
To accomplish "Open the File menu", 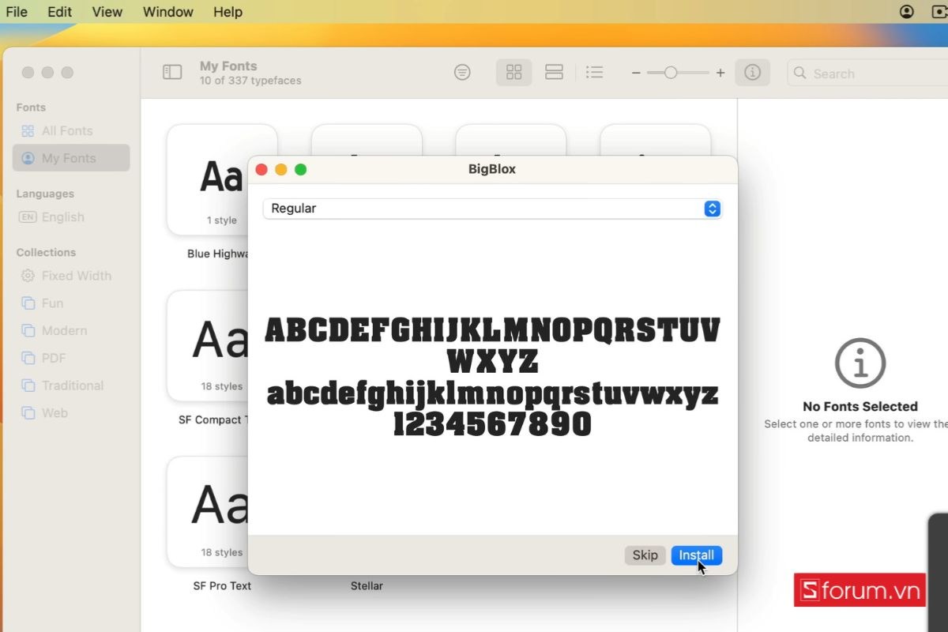I will (x=17, y=12).
